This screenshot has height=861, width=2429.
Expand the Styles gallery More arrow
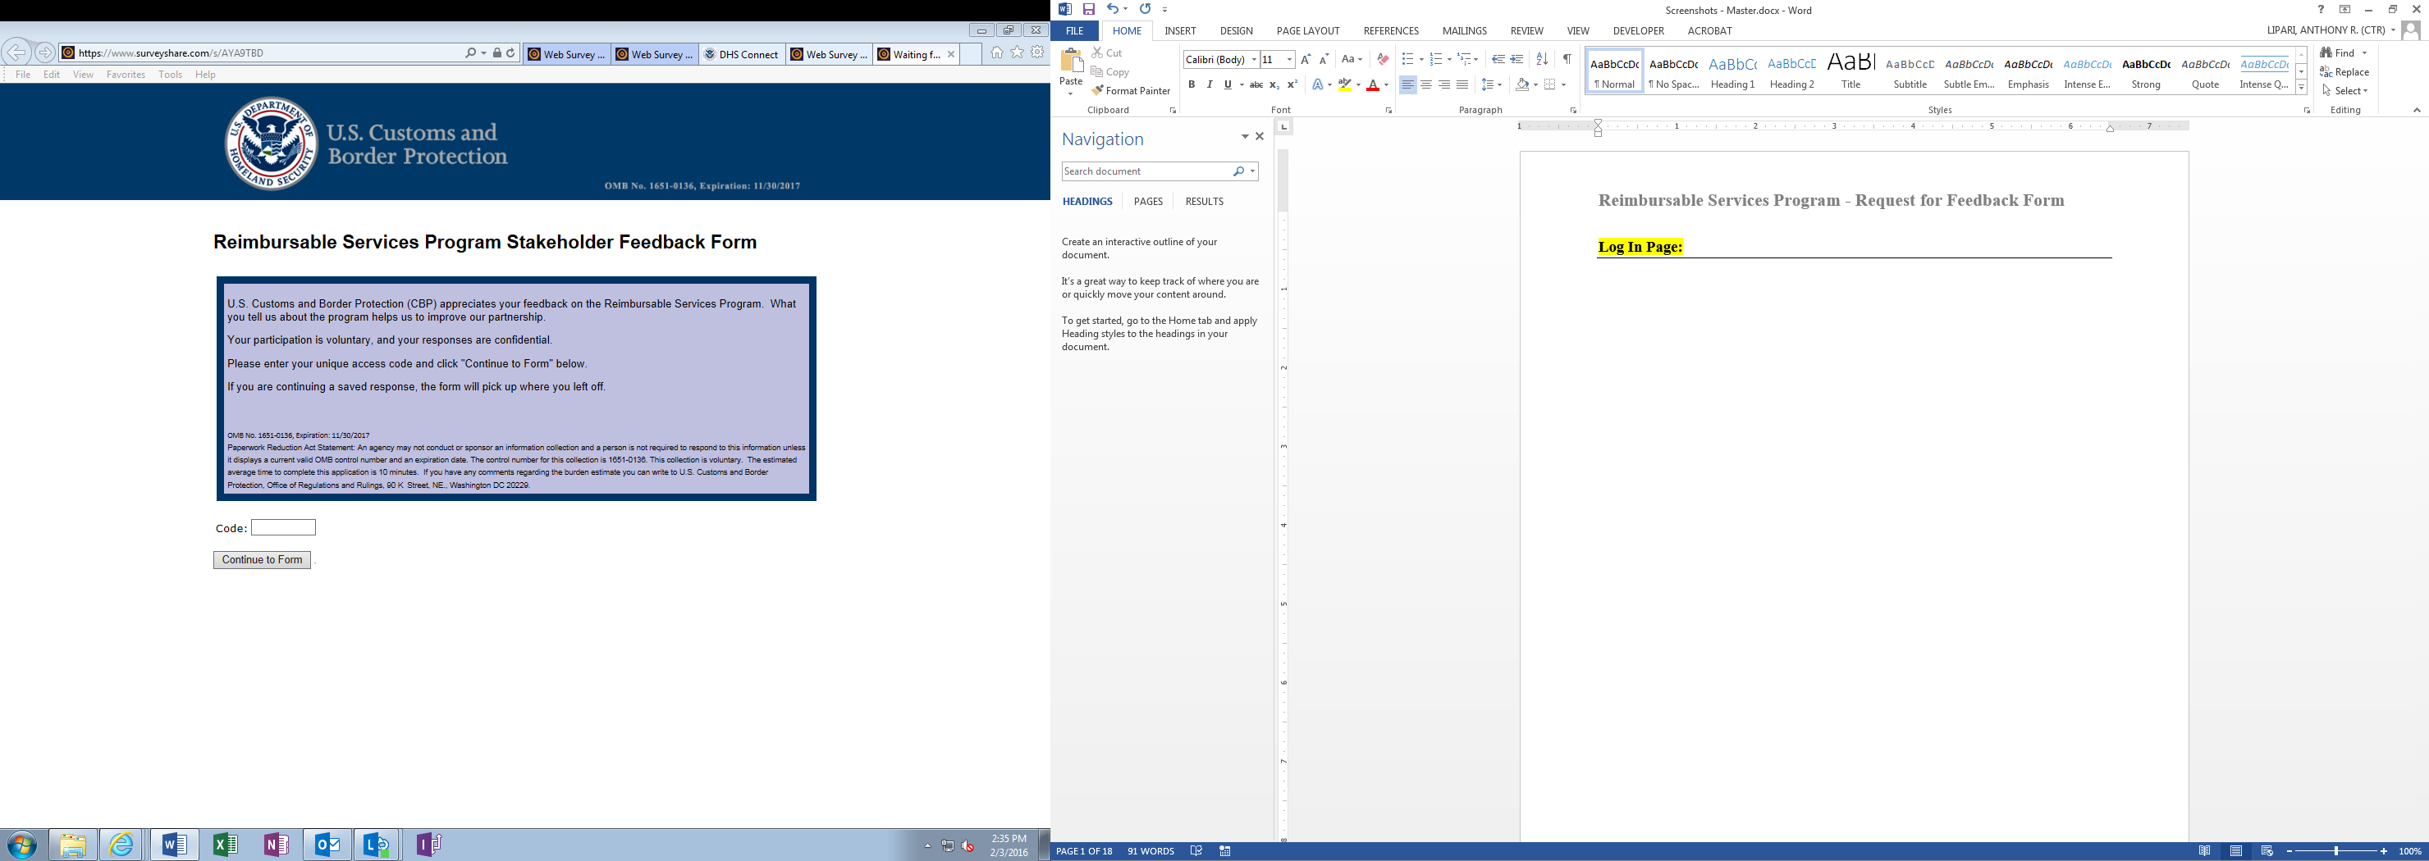coord(2301,88)
